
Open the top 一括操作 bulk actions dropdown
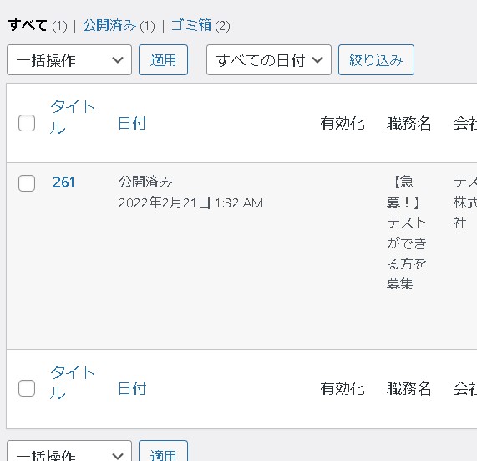click(x=69, y=59)
